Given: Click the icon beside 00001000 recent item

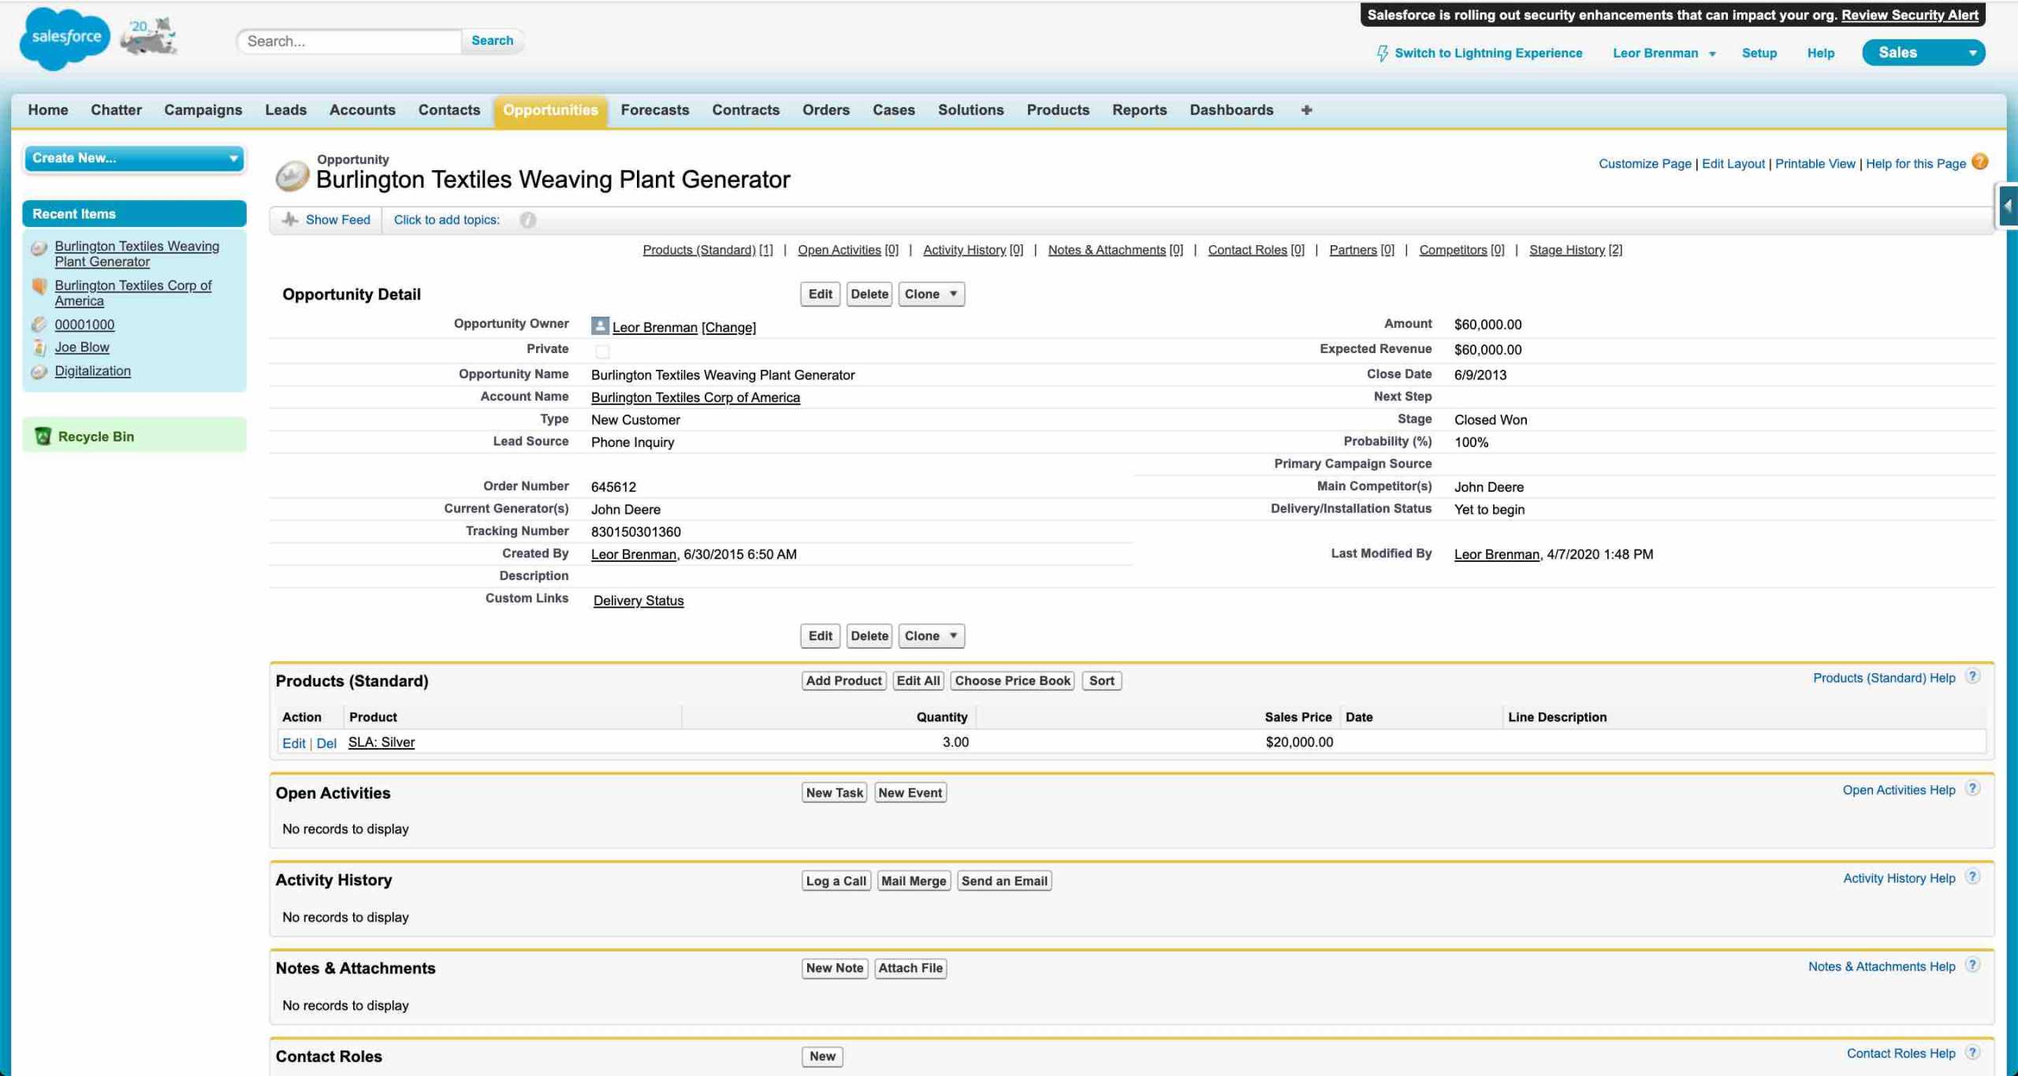Looking at the screenshot, I should [x=39, y=324].
